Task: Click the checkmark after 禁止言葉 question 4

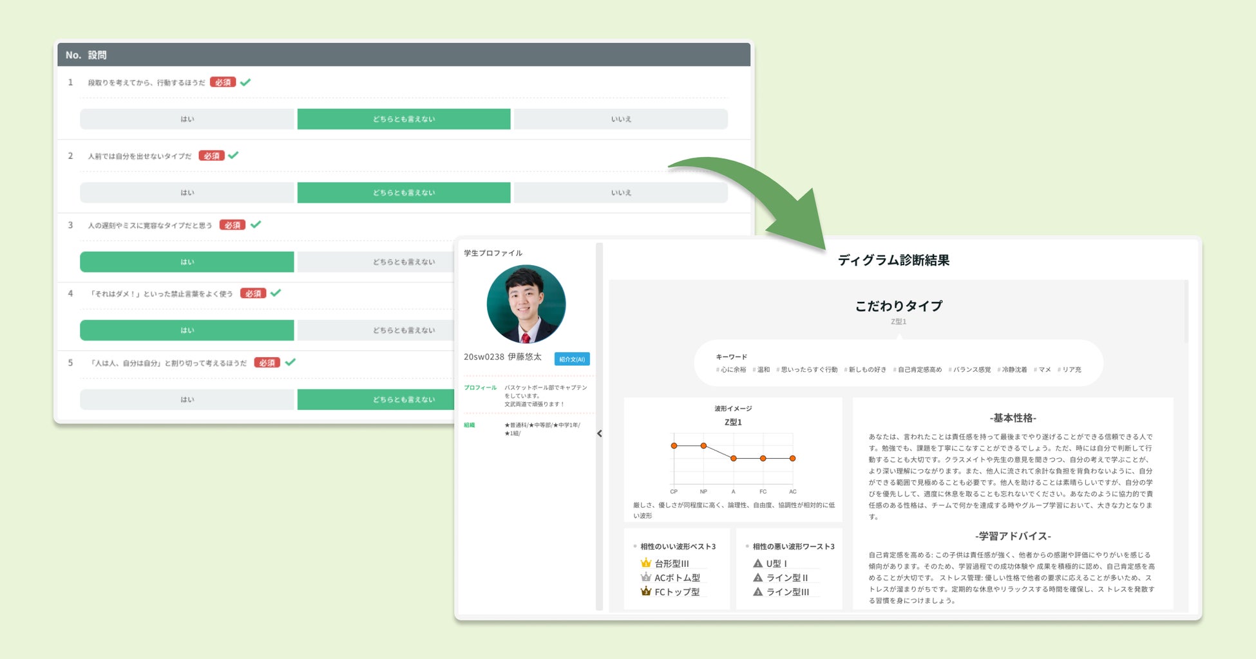Action: click(x=276, y=293)
